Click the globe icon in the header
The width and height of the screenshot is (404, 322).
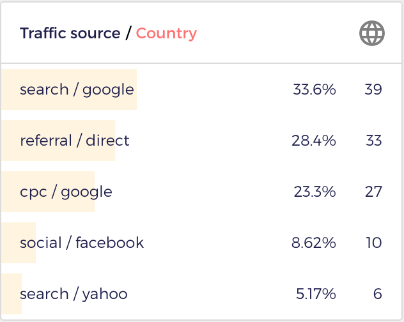[372, 33]
